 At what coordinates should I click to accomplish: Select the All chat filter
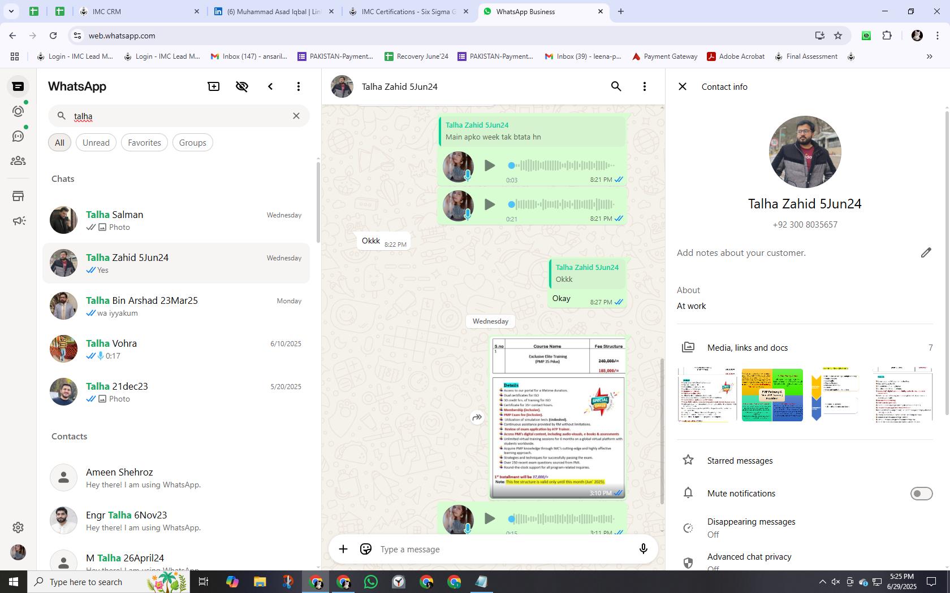59,142
